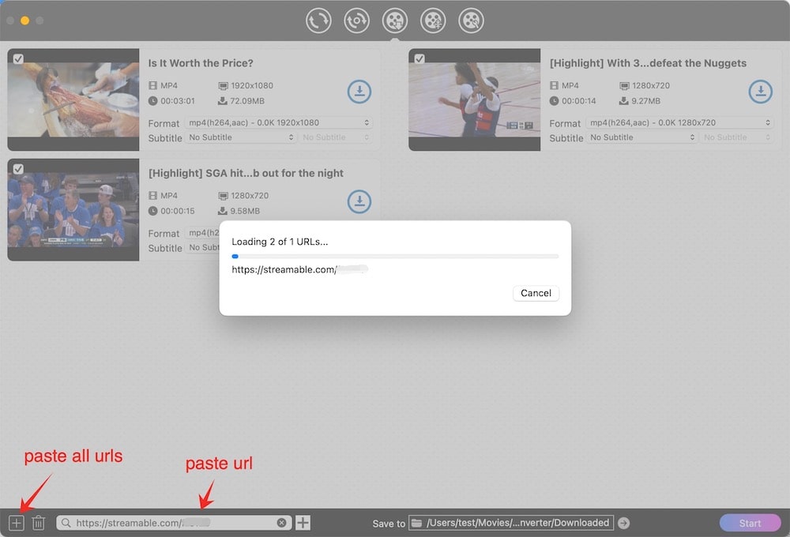
Task: Open the video editing toolbox icon
Action: [x=471, y=21]
